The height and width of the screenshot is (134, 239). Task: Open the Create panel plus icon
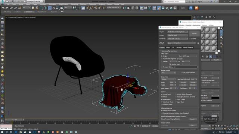(x=194, y=17)
